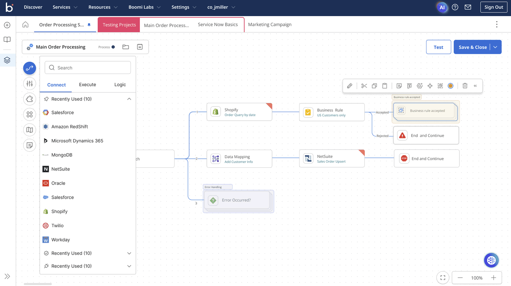Open the three-dot tab overflow menu

(x=497, y=24)
